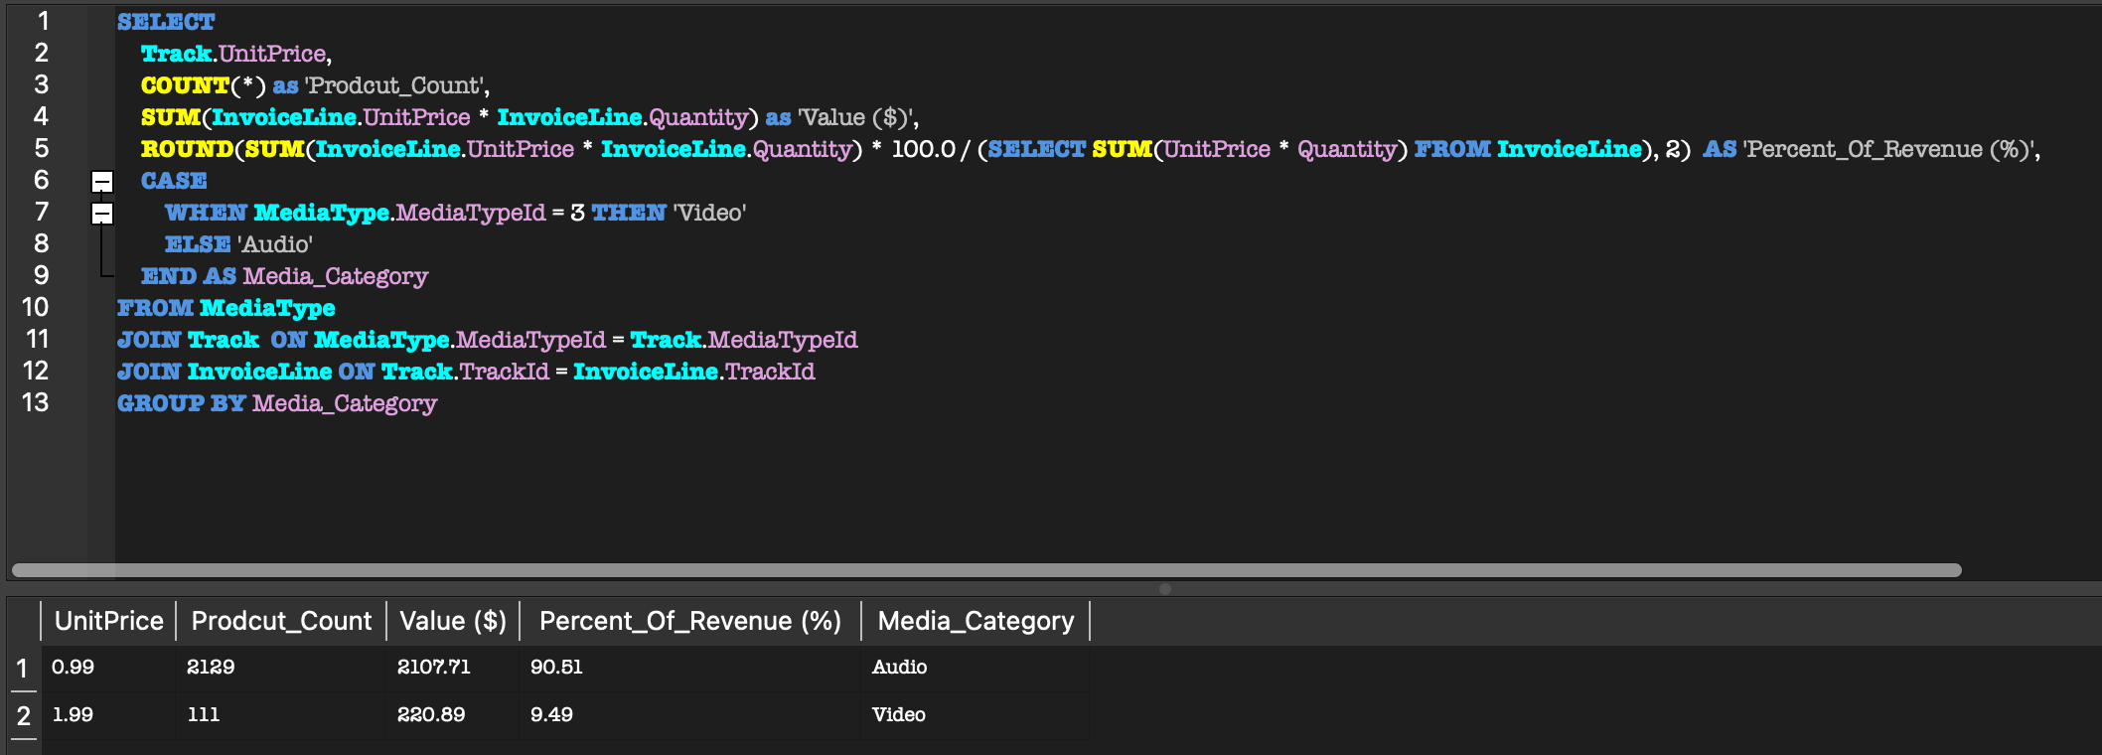Click the Video cell in results
This screenshot has width=2102, height=755.
(x=976, y=715)
